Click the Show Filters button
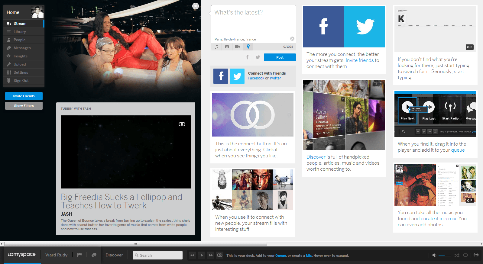This screenshot has height=264, width=483. pyautogui.click(x=24, y=106)
